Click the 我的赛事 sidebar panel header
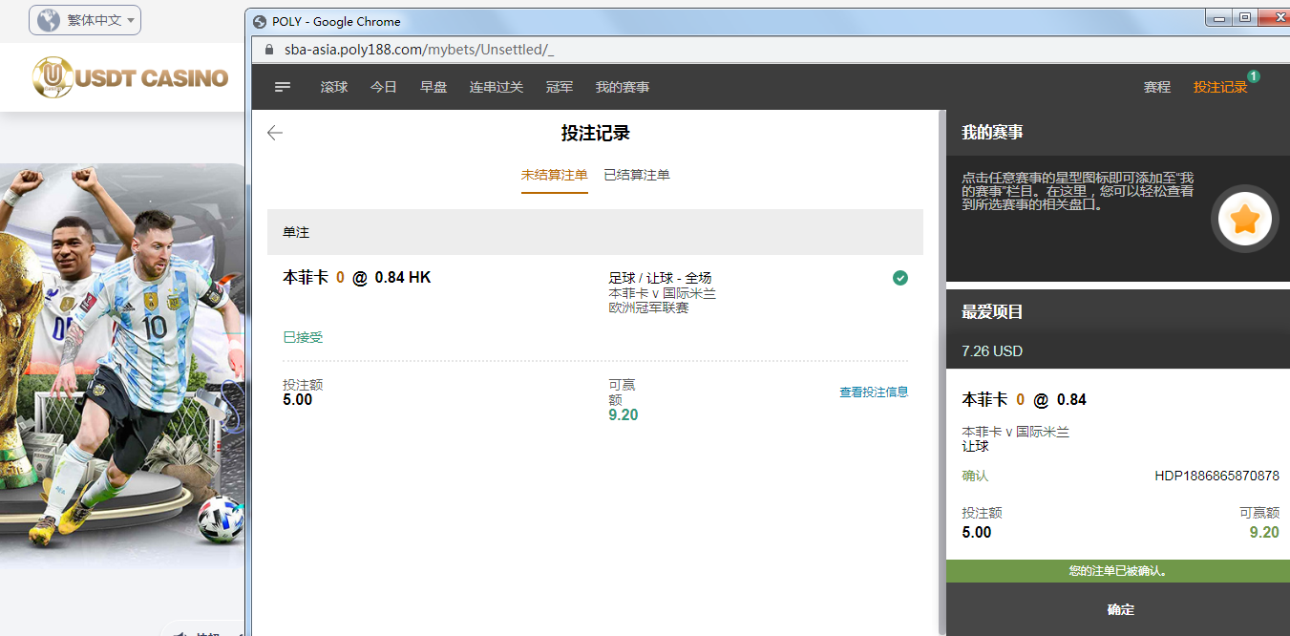Image resolution: width=1290 pixels, height=636 pixels. tap(1118, 133)
